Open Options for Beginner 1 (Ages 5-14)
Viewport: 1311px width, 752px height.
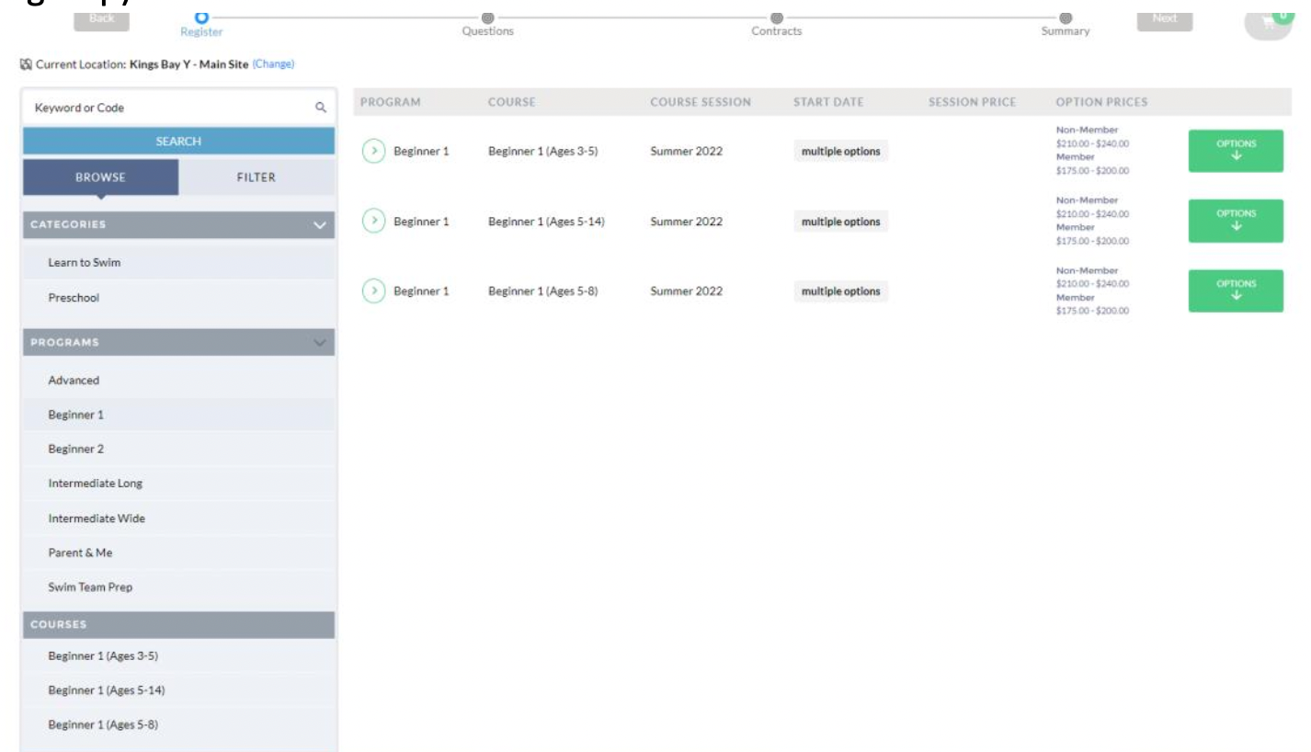[x=1235, y=221]
